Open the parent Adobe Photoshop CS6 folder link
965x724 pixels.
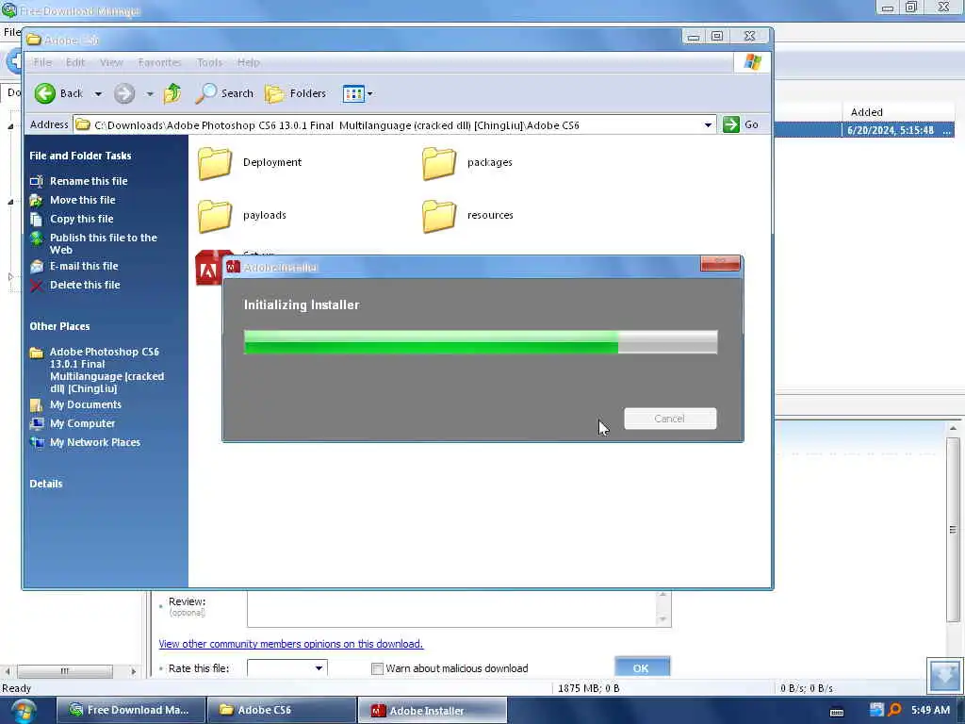pyautogui.click(x=106, y=370)
